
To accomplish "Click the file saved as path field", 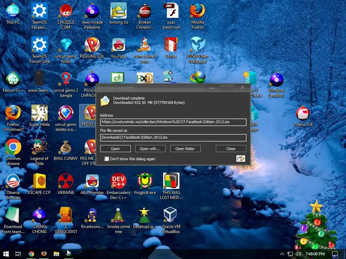I will [173, 138].
